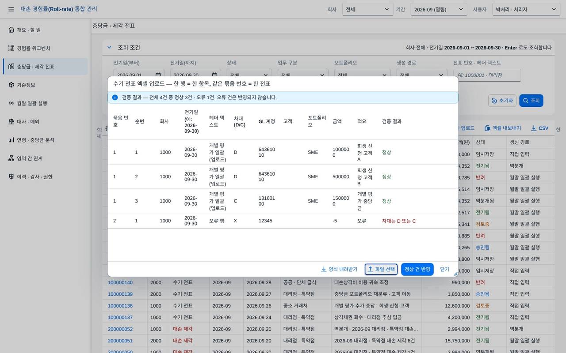Click the 조회 search button
Screen dimensions: 566x353
tap(531, 101)
